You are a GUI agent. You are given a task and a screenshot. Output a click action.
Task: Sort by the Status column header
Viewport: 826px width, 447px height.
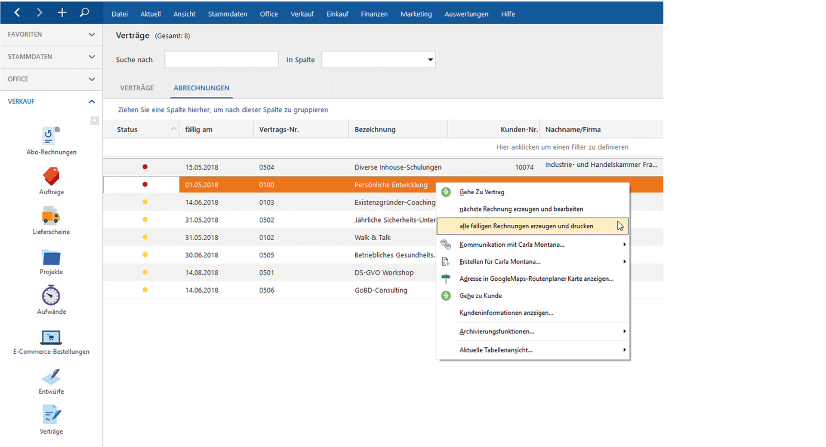click(141, 129)
